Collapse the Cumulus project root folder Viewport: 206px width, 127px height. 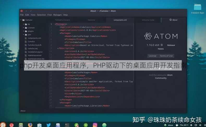coord(21,20)
